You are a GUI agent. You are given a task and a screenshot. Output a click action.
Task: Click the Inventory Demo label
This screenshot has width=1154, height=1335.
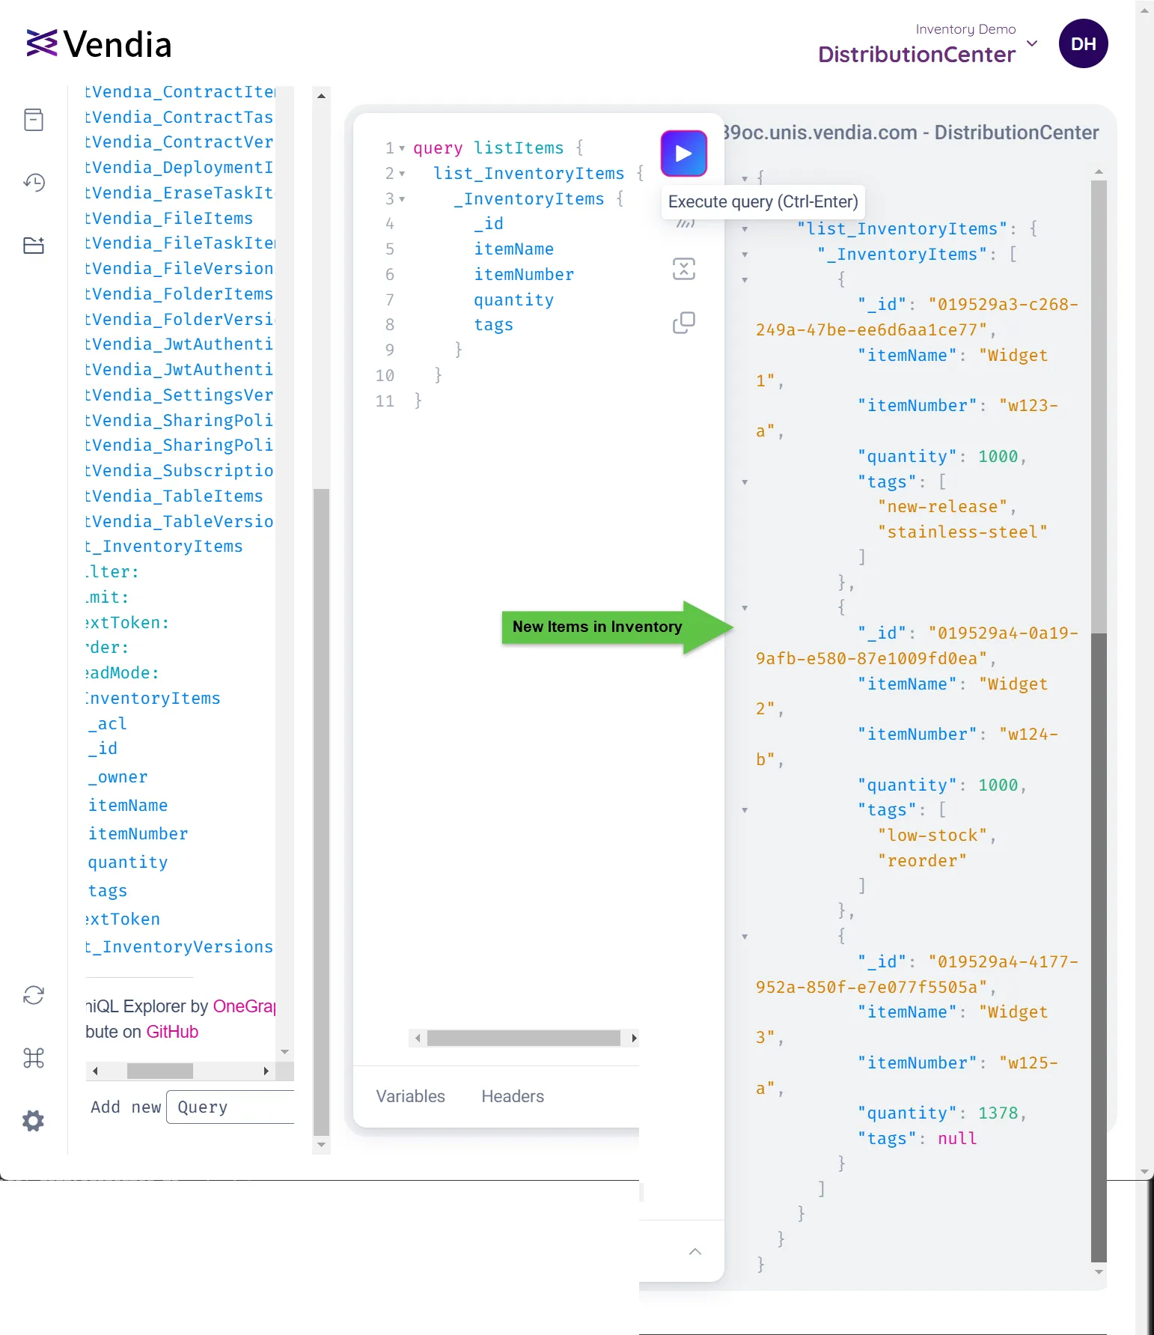pos(965,29)
